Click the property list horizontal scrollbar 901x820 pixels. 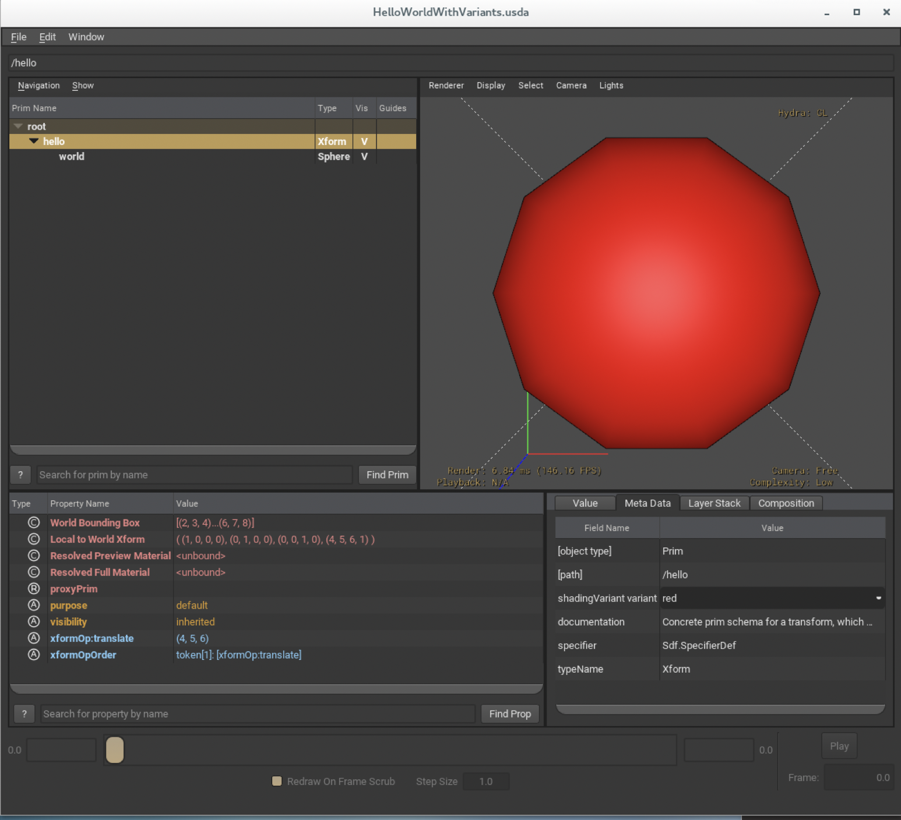276,689
